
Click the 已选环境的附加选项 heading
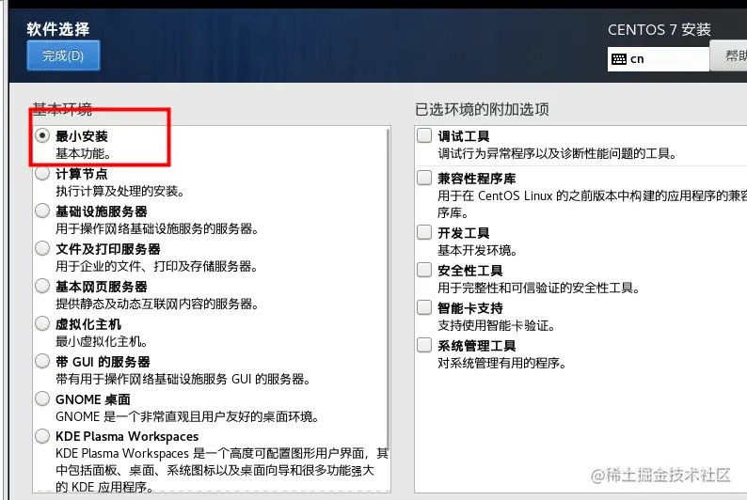[482, 109]
